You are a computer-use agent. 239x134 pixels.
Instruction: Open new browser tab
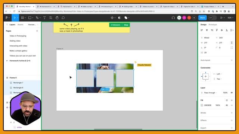pos(223,7)
